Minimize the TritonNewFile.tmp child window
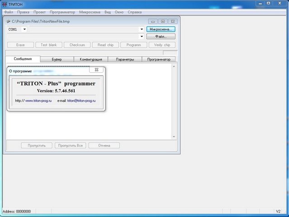This screenshot has width=289, height=217. (153, 21)
